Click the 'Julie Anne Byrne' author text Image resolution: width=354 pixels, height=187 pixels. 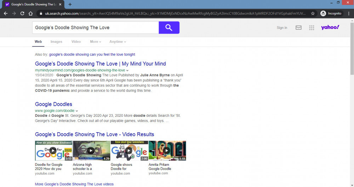(155, 75)
